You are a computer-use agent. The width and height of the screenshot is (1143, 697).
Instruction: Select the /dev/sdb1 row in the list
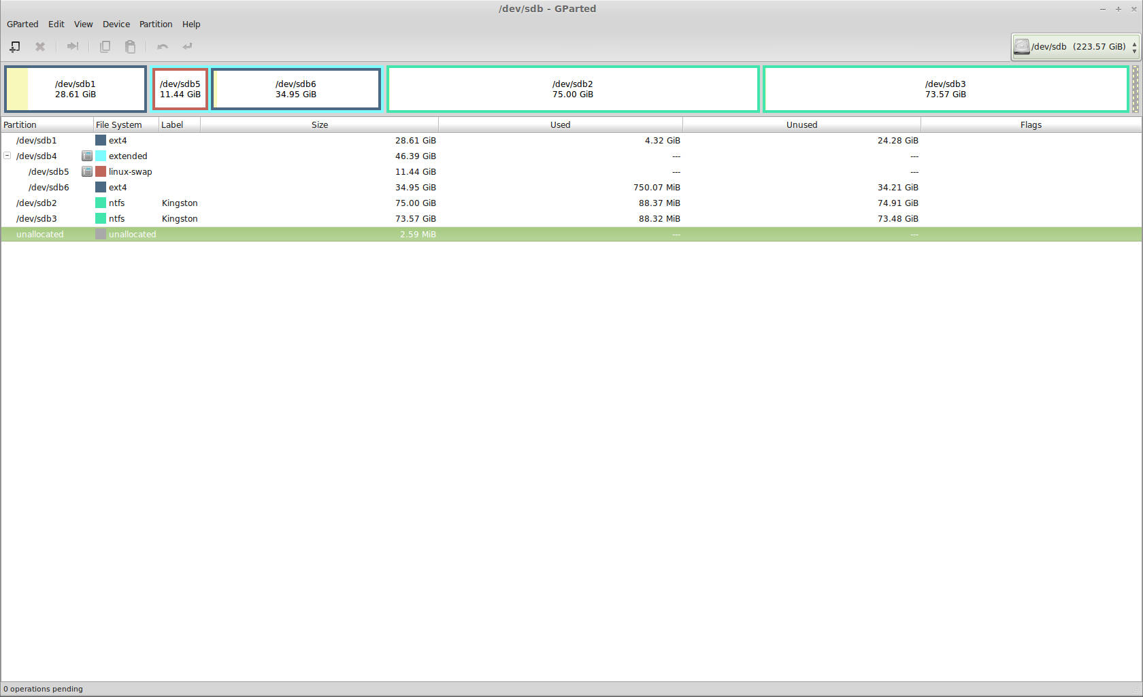(x=571, y=140)
